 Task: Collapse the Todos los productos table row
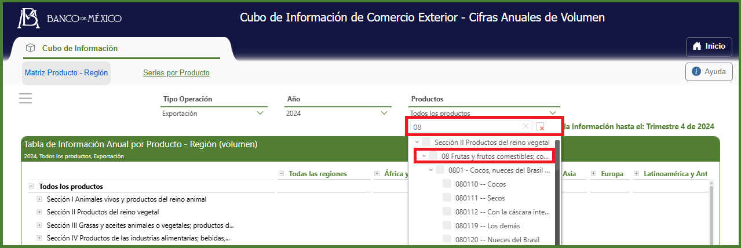[31, 187]
